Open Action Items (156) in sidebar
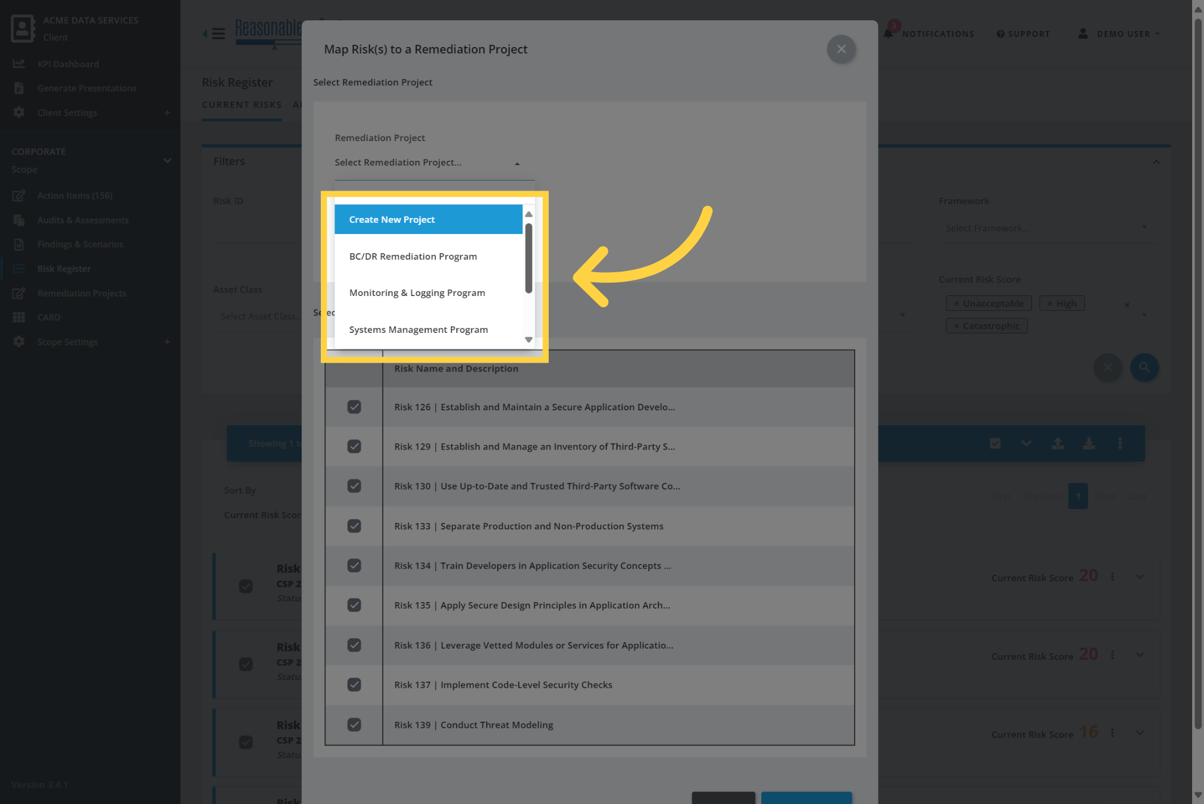Screen dimensions: 1204x804 pyautogui.click(x=75, y=195)
